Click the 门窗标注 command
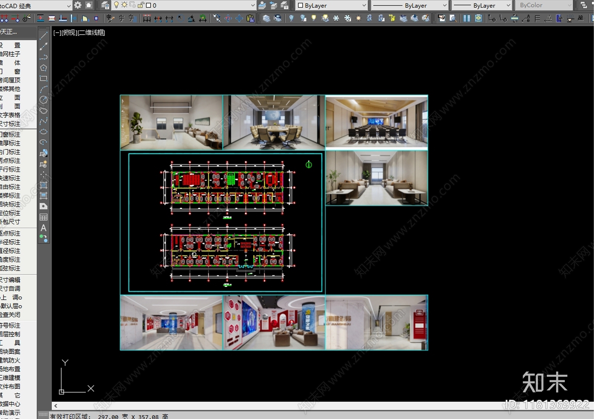This screenshot has width=594, height=419. pos(10,135)
